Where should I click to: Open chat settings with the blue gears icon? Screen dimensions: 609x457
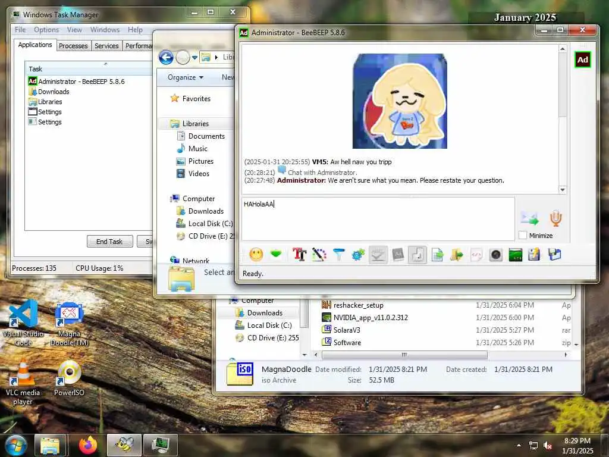[358, 255]
